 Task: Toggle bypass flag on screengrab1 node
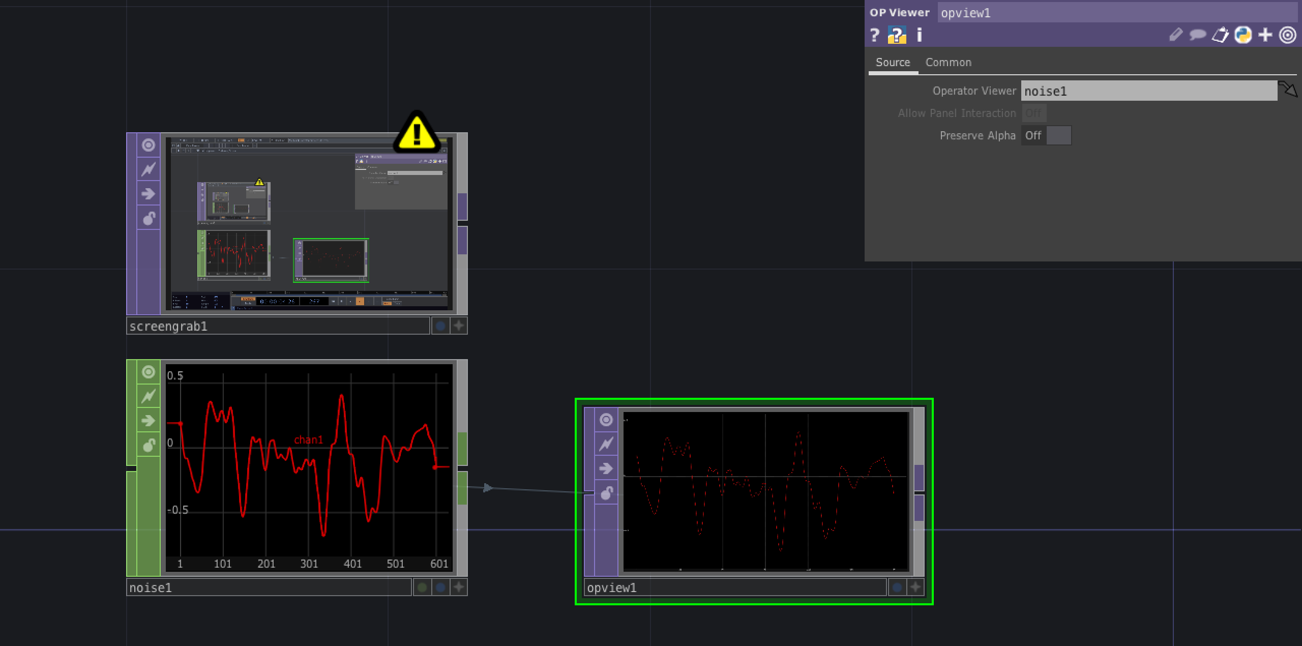click(x=149, y=169)
